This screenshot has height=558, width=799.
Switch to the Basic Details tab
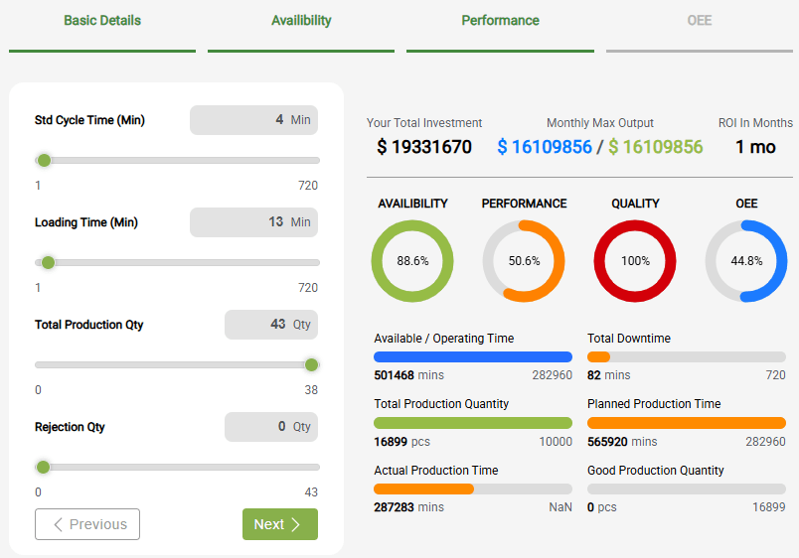(102, 21)
